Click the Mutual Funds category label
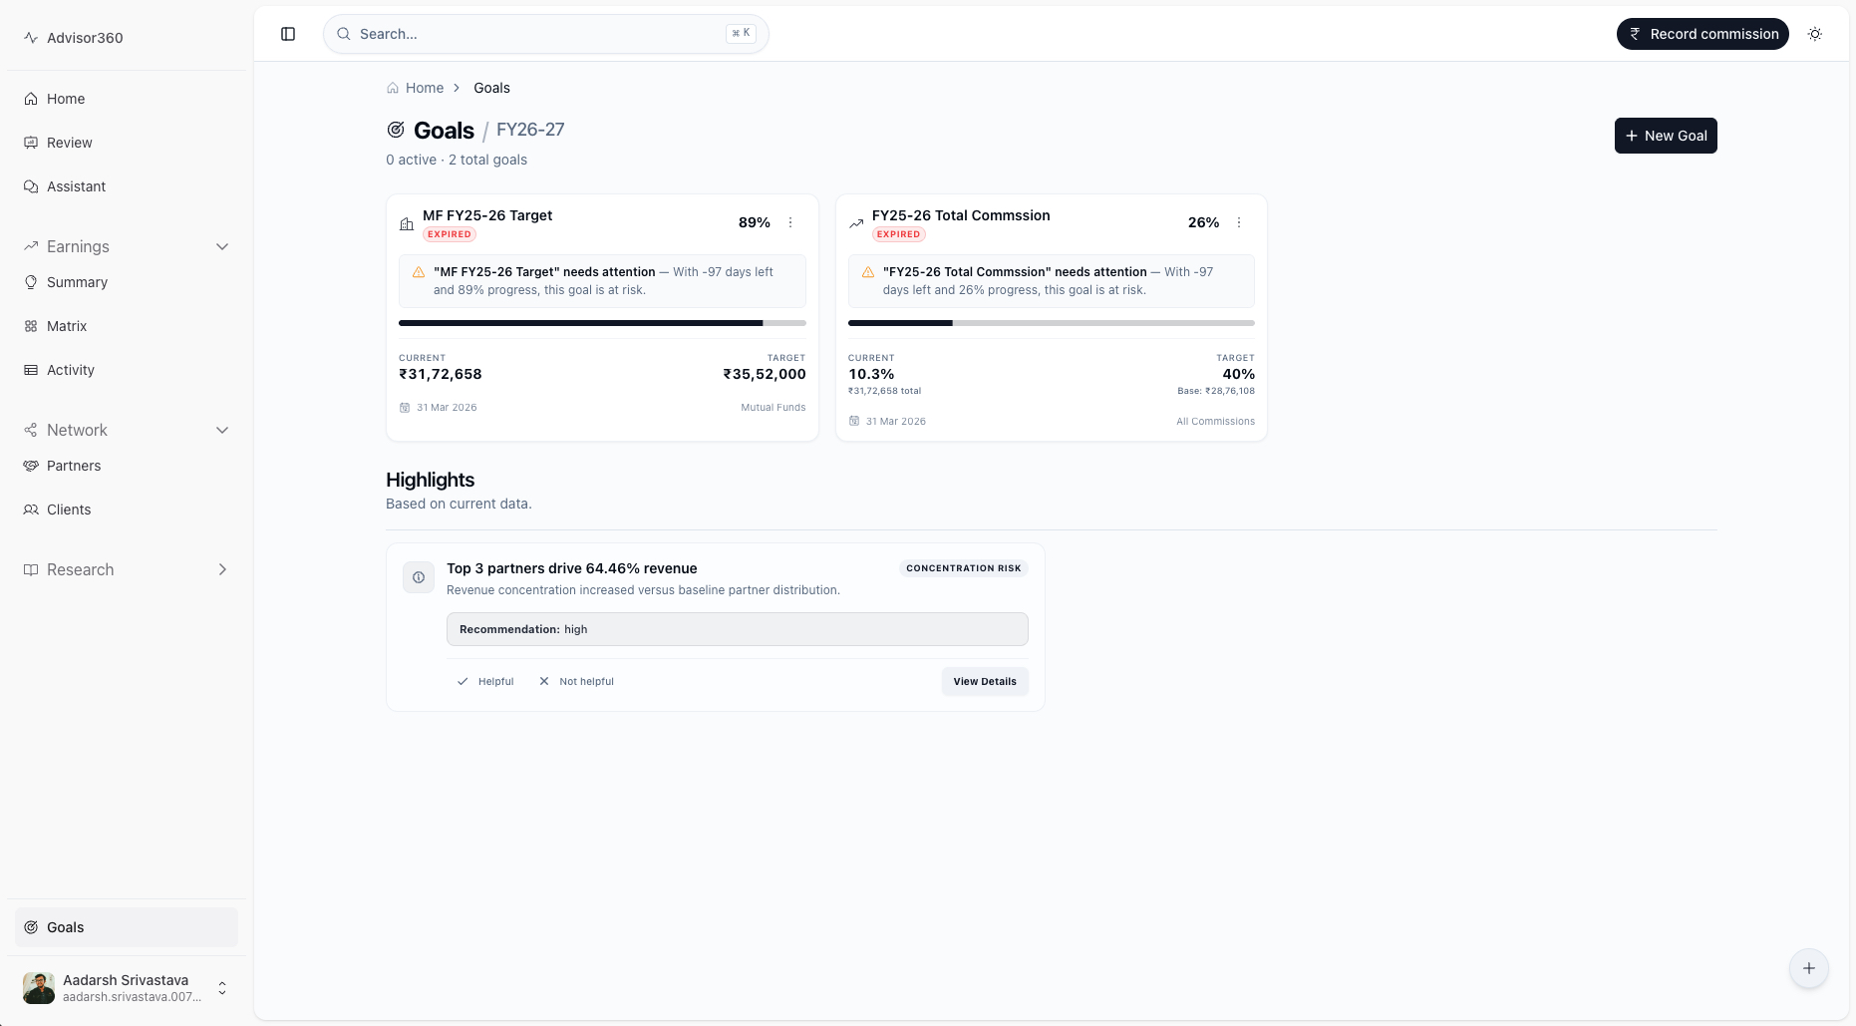This screenshot has height=1026, width=1856. point(773,408)
